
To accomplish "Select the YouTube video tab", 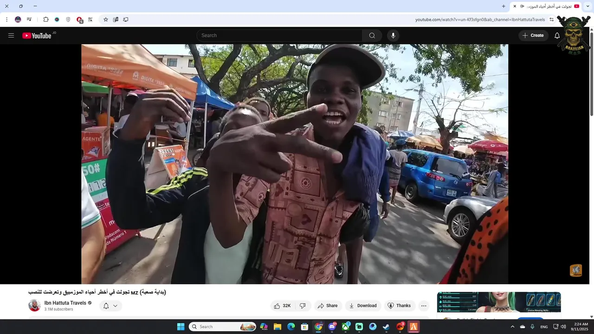I will (546, 6).
